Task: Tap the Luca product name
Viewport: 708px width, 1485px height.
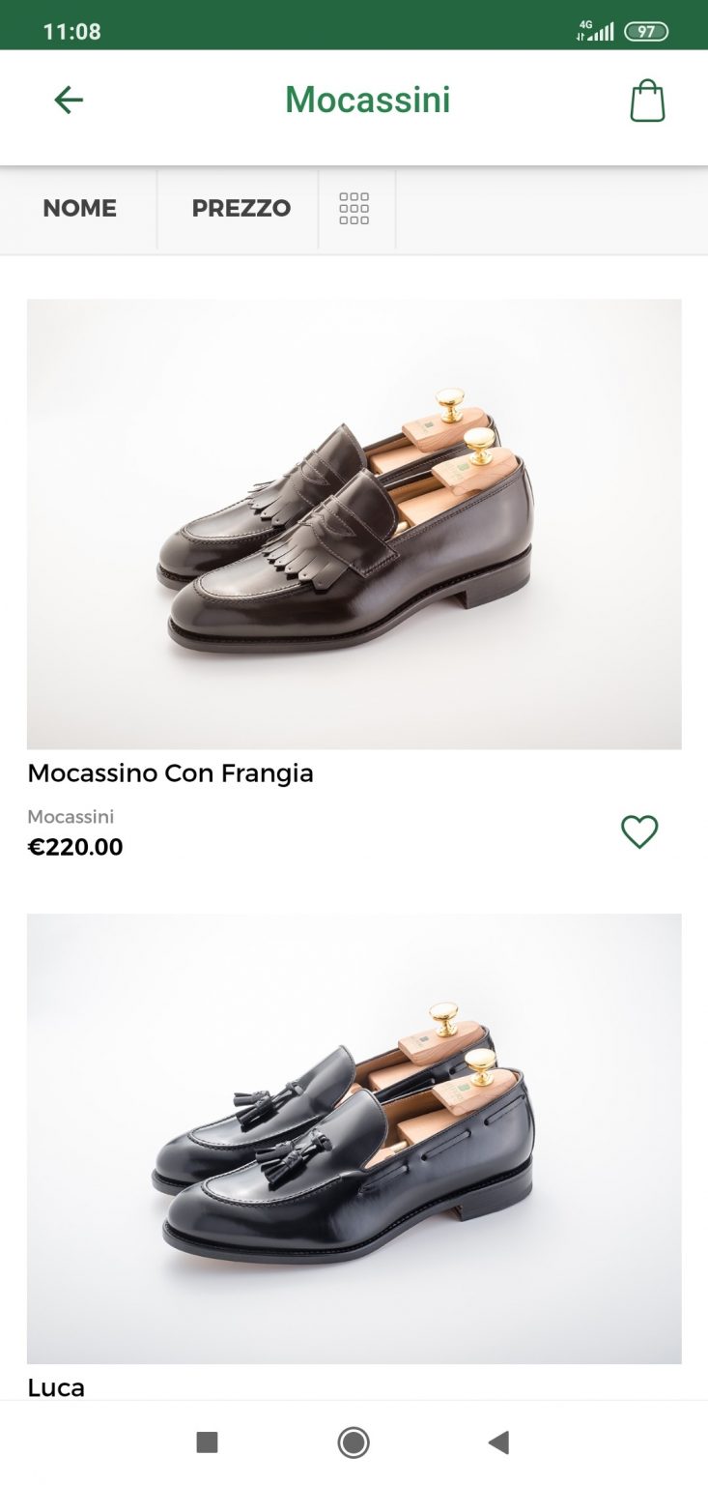Action: (x=56, y=1387)
